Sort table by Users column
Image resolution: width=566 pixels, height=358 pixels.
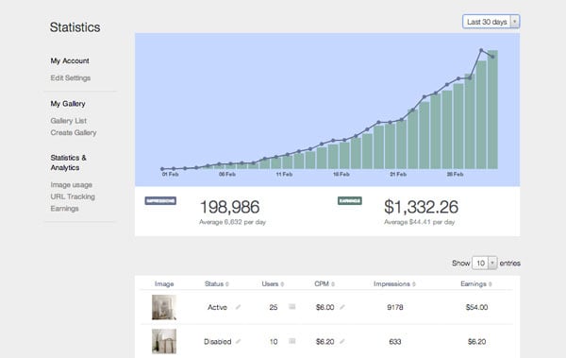(273, 284)
